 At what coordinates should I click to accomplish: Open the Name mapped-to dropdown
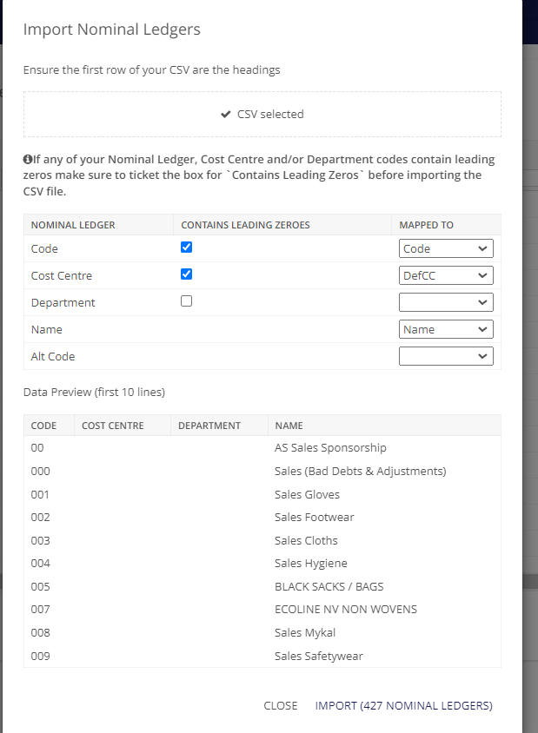[x=446, y=329]
